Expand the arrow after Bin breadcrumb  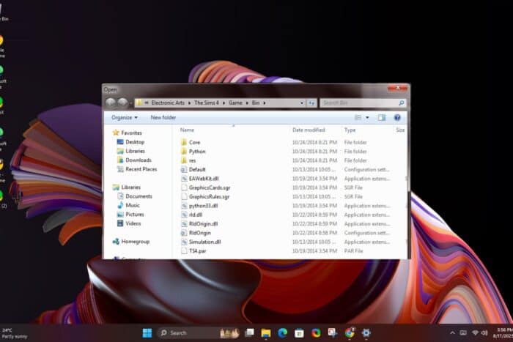pos(265,103)
